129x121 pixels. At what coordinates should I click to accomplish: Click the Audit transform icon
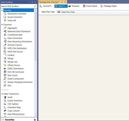pyautogui.click(x=5, y=97)
